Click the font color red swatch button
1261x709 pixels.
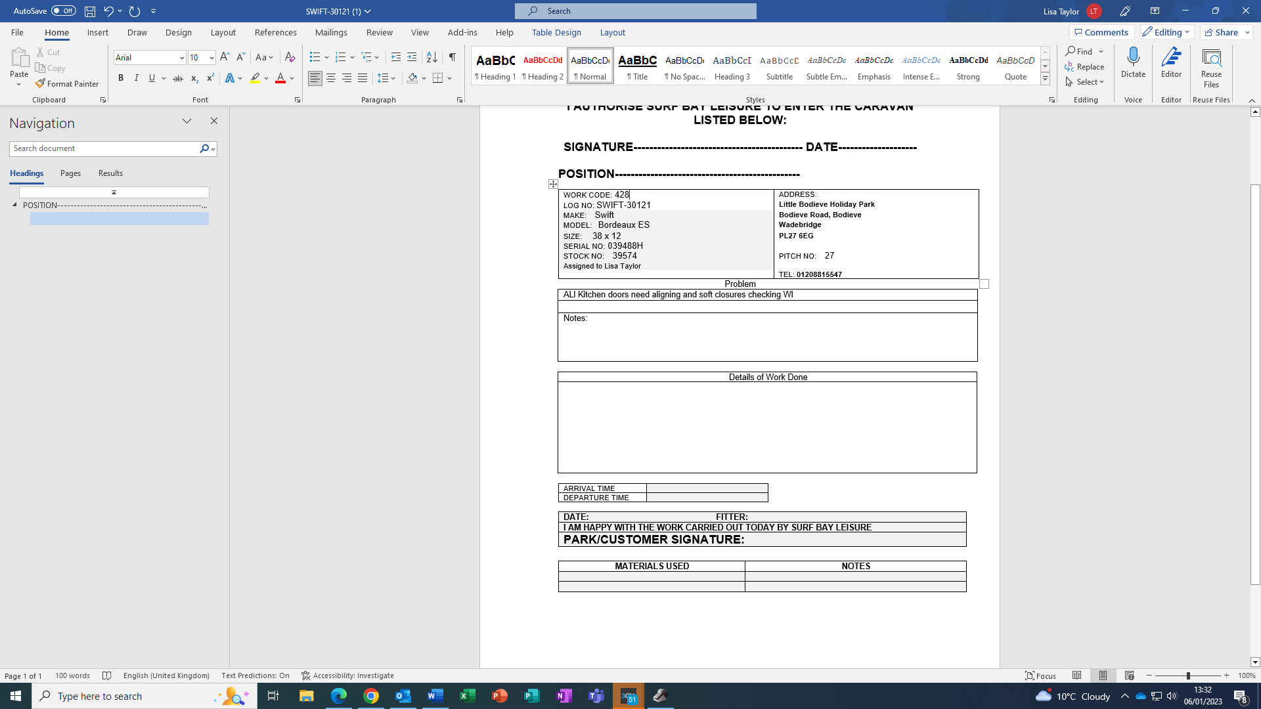tap(280, 78)
